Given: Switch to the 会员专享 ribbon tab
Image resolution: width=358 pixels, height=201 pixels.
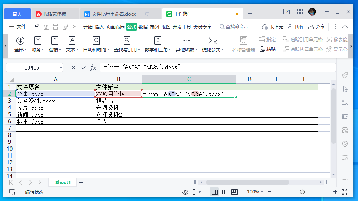Looking at the screenshot, I should [202, 27].
